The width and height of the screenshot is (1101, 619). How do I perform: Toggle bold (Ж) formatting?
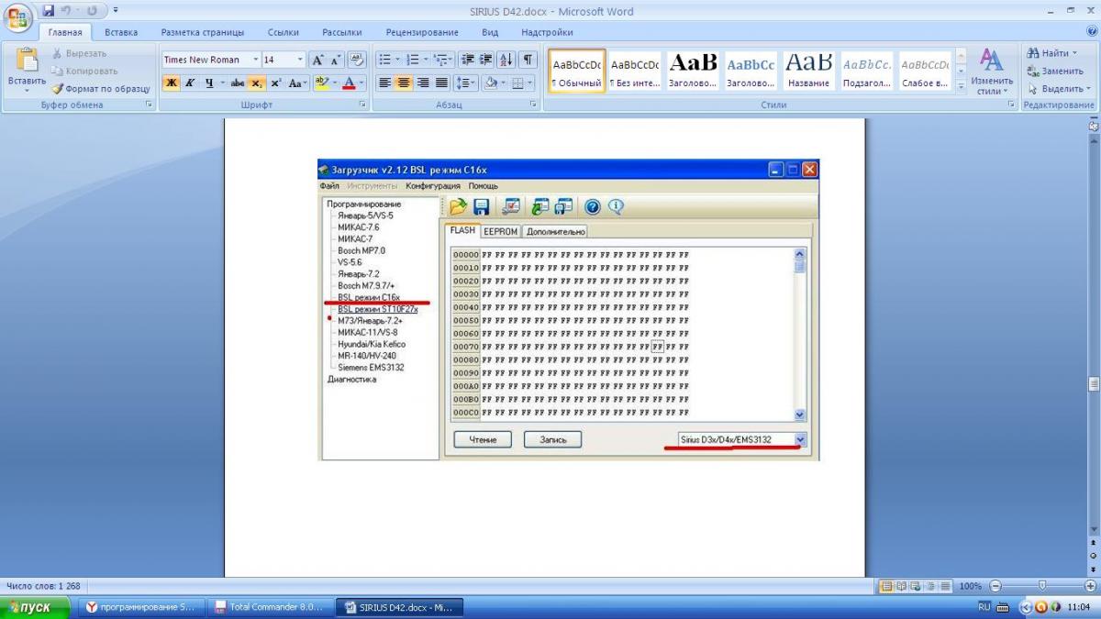172,83
